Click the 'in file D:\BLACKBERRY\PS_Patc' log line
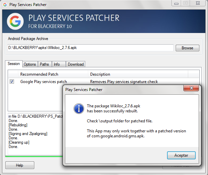The image size is (208, 175). coord(35,116)
